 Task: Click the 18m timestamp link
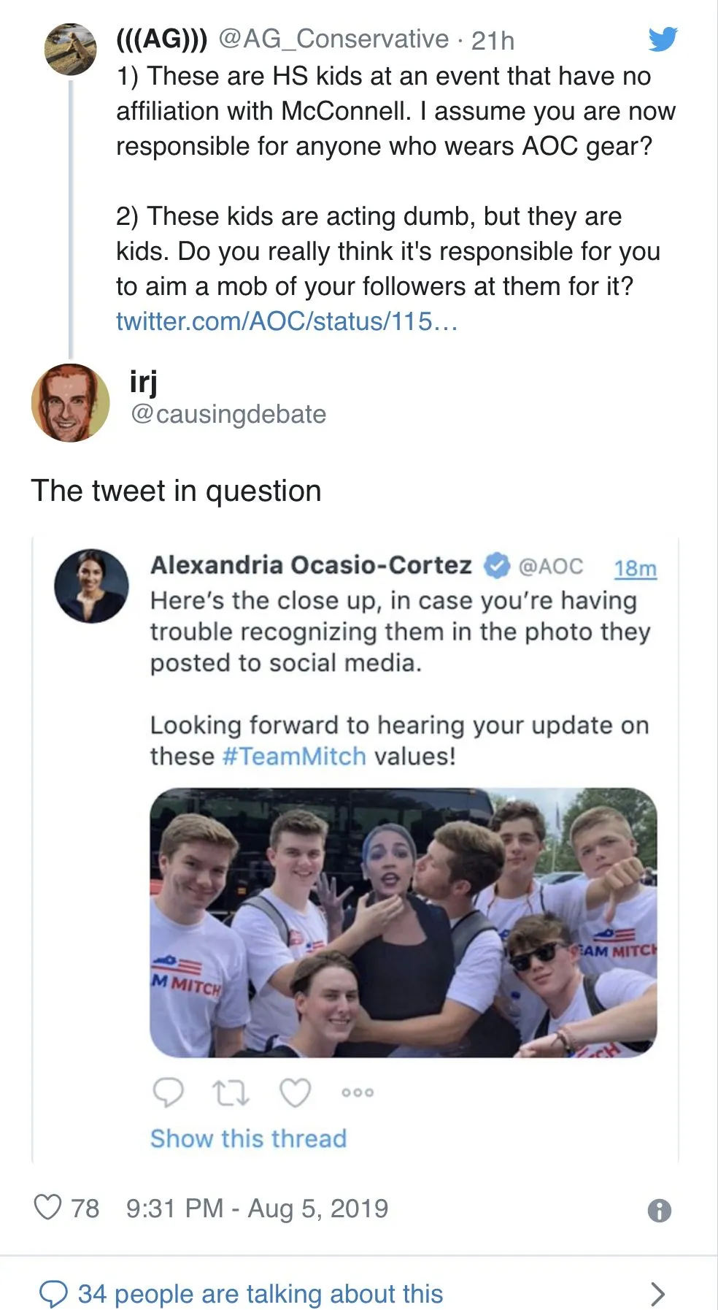[x=635, y=568]
